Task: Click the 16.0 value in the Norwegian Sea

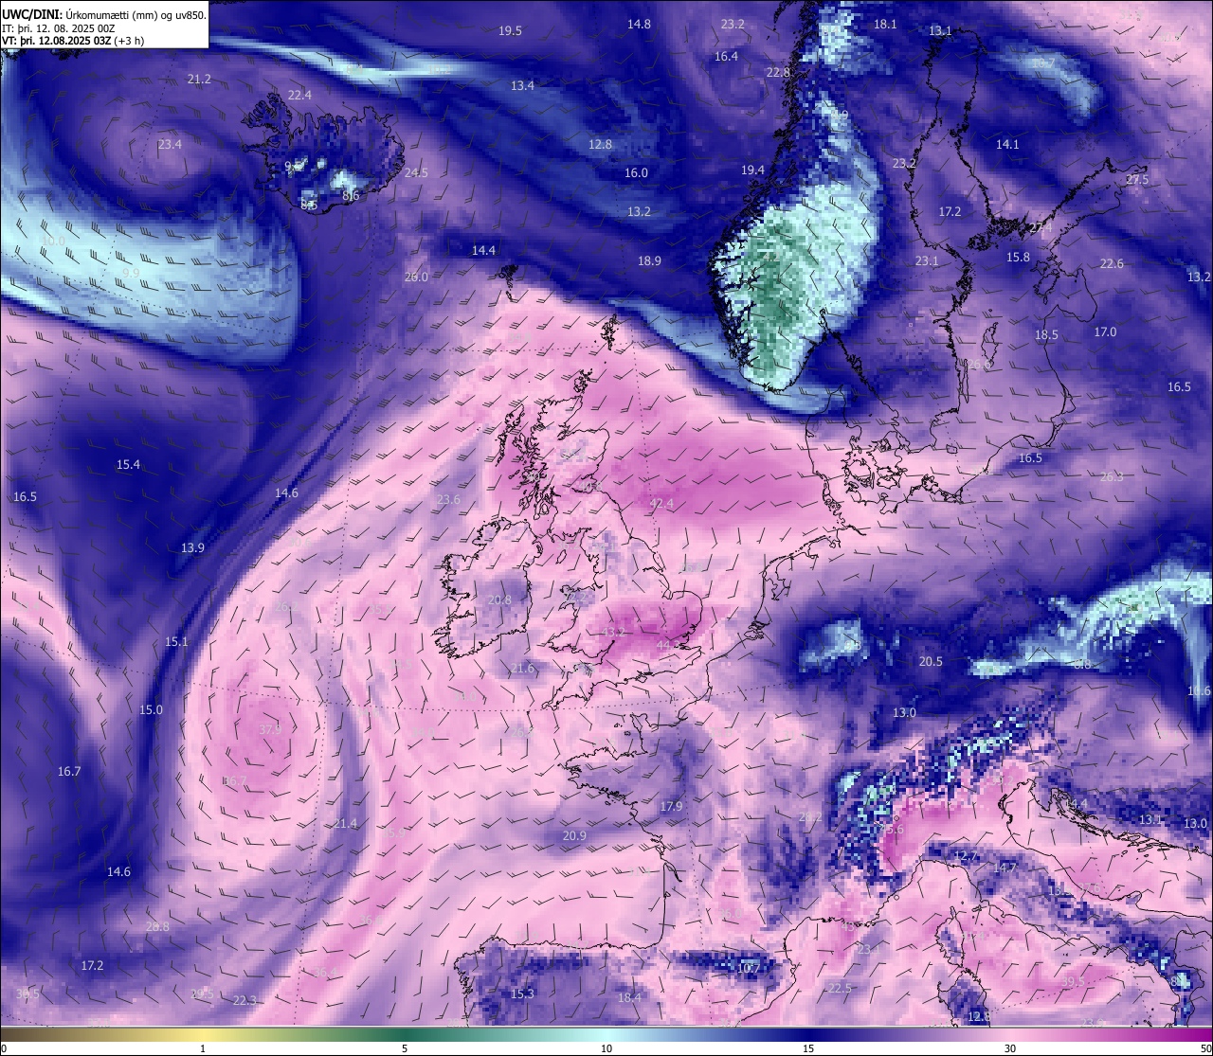Action: click(x=636, y=173)
